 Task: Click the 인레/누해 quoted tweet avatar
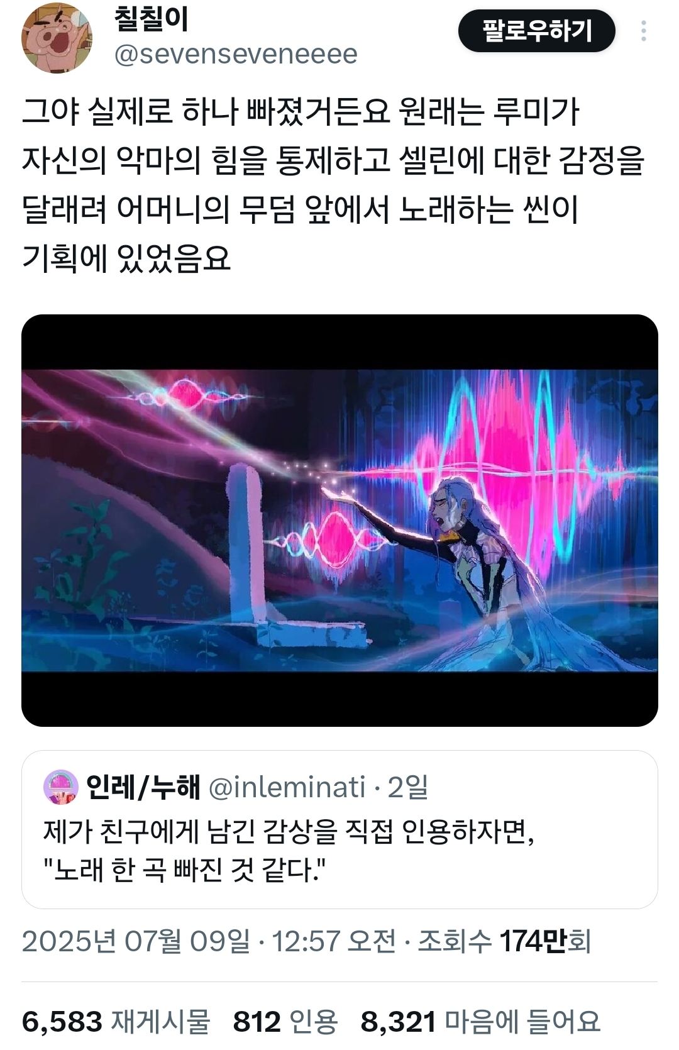[x=60, y=787]
